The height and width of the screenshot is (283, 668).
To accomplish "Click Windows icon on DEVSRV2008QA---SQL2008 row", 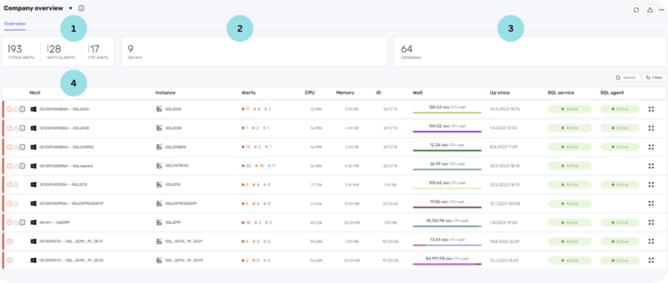I will (x=33, y=128).
